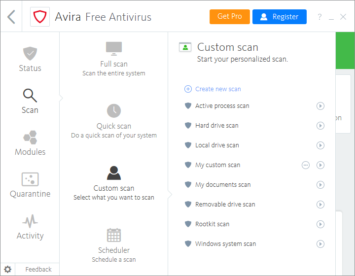Start the Rootkit scan play icon
This screenshot has height=276, width=355.
point(320,224)
